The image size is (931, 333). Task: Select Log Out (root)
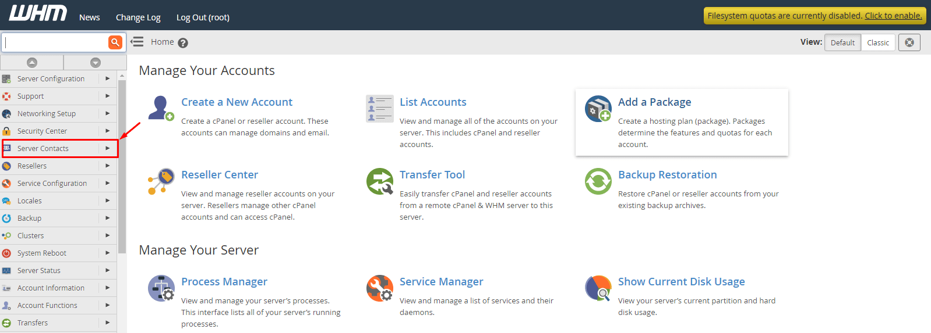pyautogui.click(x=203, y=17)
